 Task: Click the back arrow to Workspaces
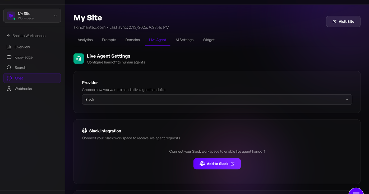pyautogui.click(x=8, y=36)
